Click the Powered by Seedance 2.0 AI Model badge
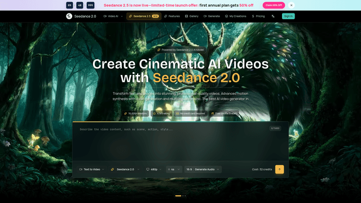 [180, 50]
